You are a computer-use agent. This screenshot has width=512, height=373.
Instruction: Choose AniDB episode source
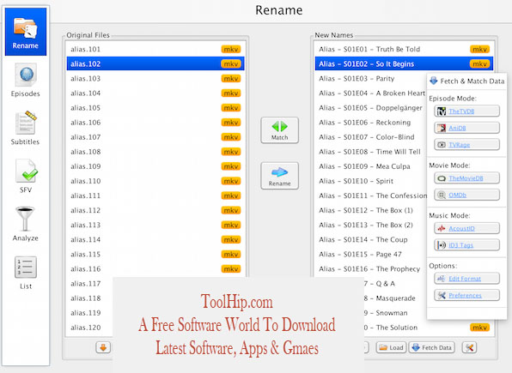[x=466, y=128]
